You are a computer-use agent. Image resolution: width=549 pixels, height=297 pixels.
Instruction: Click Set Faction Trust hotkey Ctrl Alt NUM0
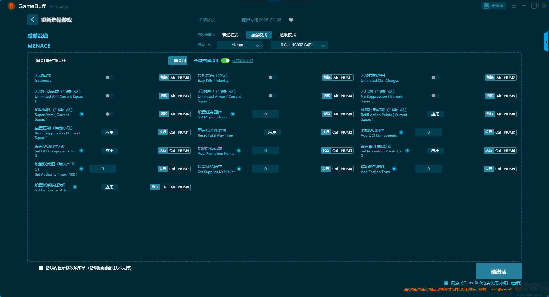tap(170, 187)
